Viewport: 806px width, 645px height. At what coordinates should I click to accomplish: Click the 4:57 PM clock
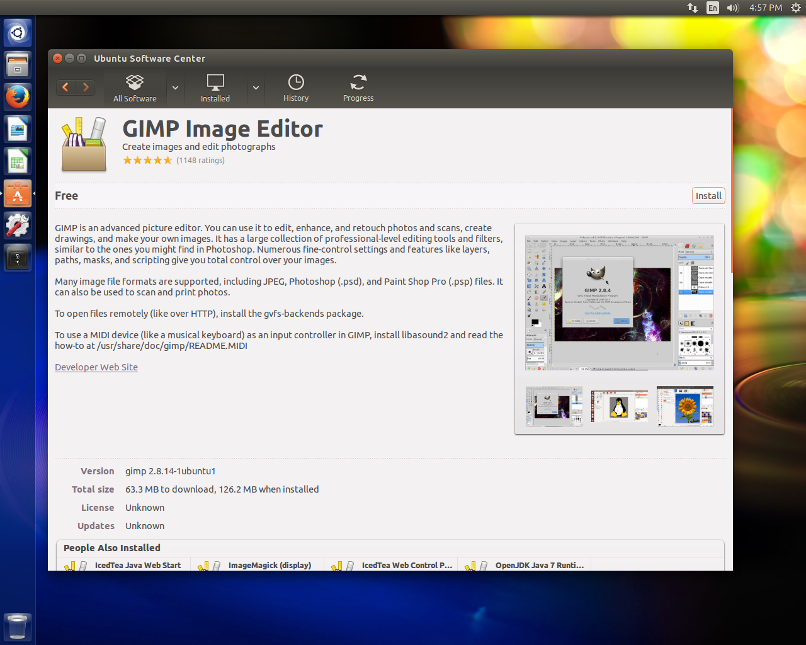(x=766, y=8)
